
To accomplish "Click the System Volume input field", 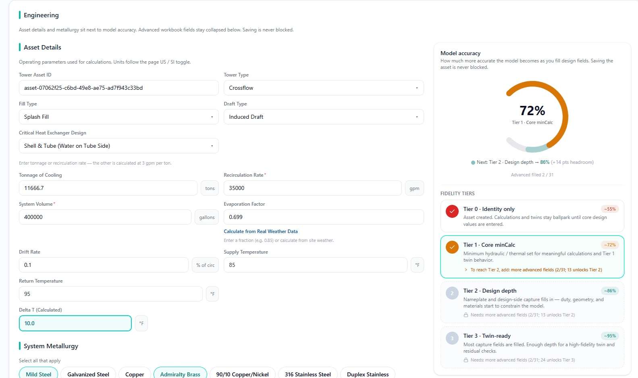I will pos(105,217).
